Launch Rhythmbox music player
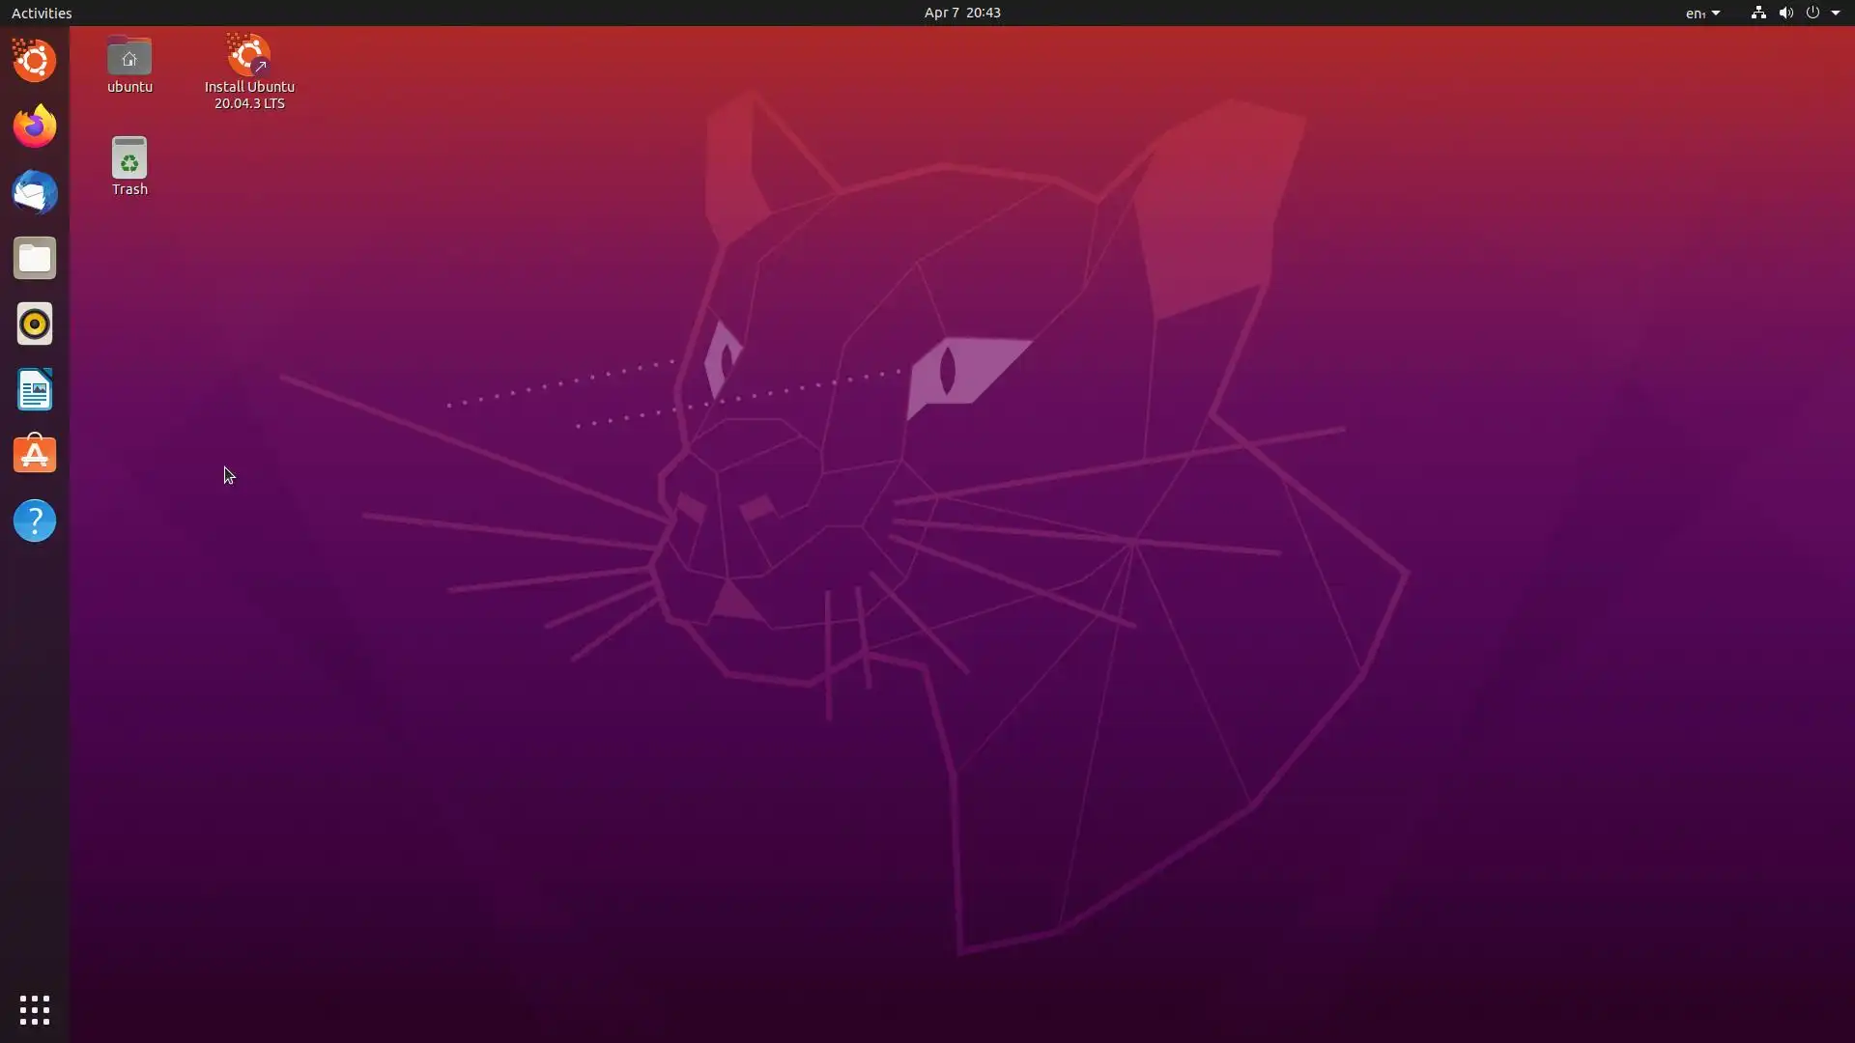Viewport: 1855px width, 1043px height. pos(35,324)
